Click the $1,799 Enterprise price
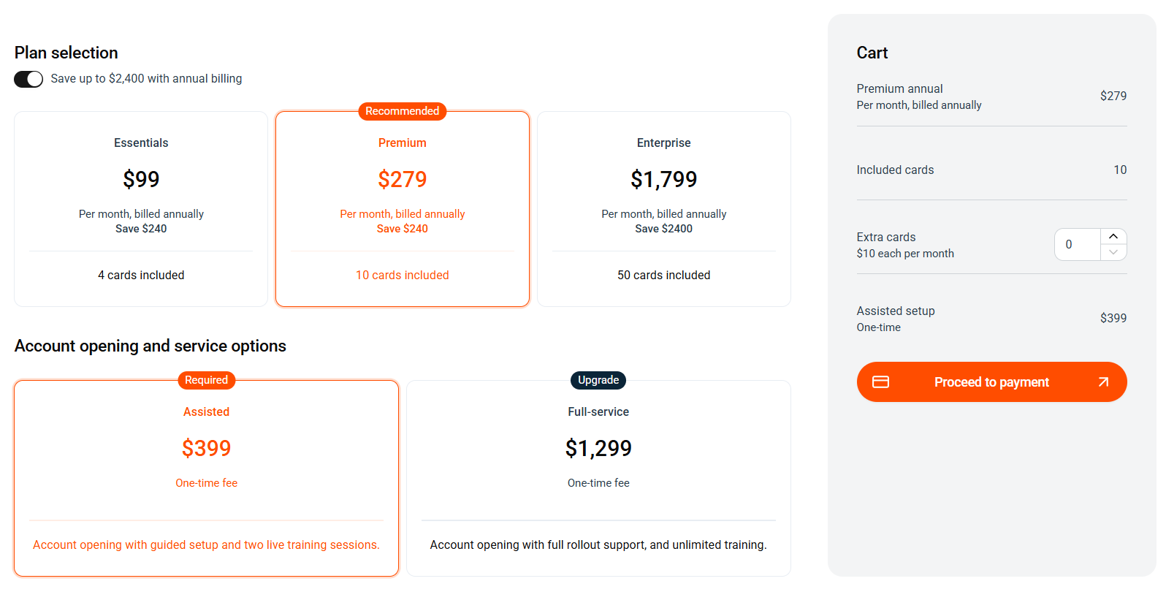 click(x=663, y=179)
